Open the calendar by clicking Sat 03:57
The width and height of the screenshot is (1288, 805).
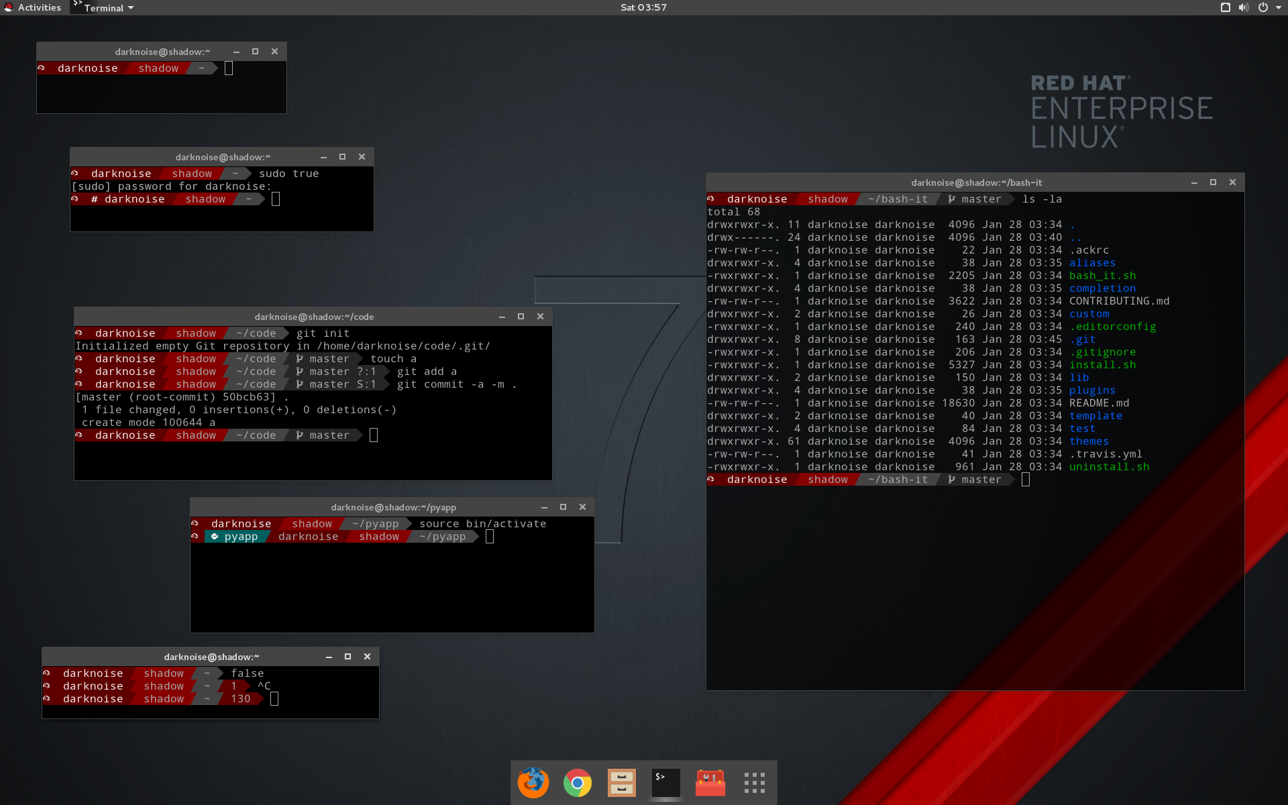coord(642,7)
